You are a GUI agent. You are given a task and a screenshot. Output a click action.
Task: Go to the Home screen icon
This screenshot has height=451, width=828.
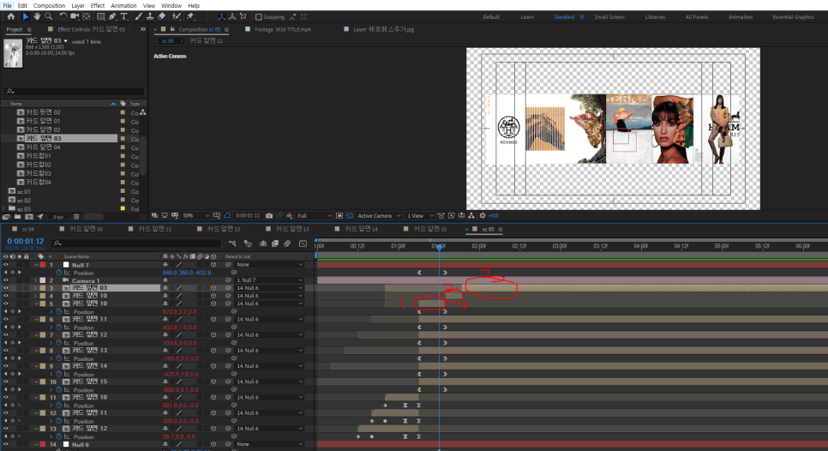click(10, 17)
